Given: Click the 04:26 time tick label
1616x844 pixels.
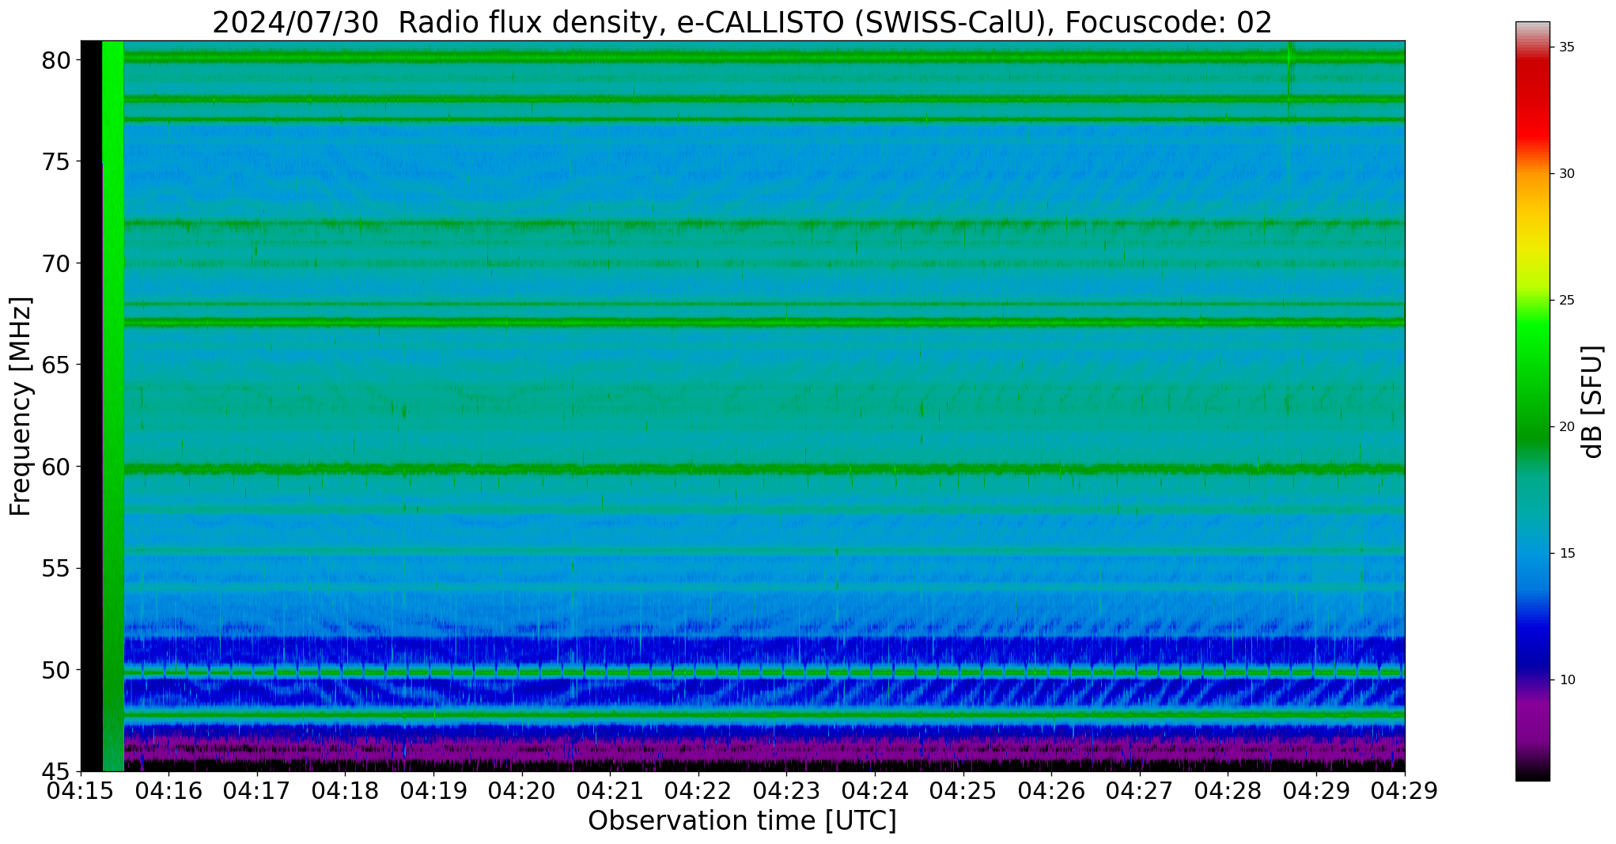Looking at the screenshot, I should (1051, 791).
